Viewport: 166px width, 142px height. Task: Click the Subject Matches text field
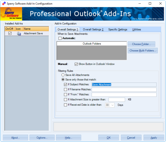(x=124, y=84)
